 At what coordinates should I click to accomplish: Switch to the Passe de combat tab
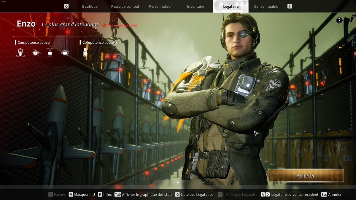point(125,6)
